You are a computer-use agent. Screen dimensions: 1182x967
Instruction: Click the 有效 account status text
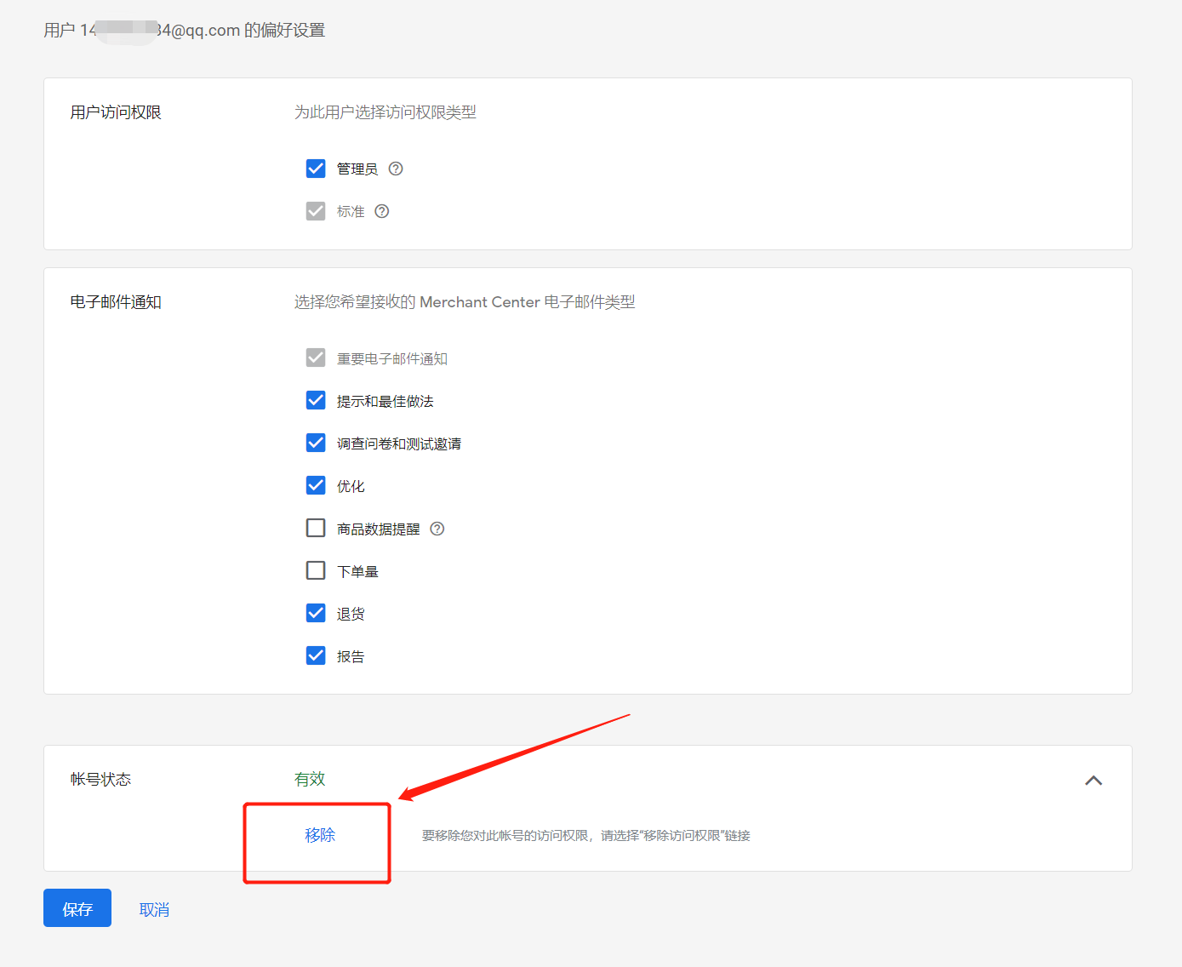tap(310, 779)
